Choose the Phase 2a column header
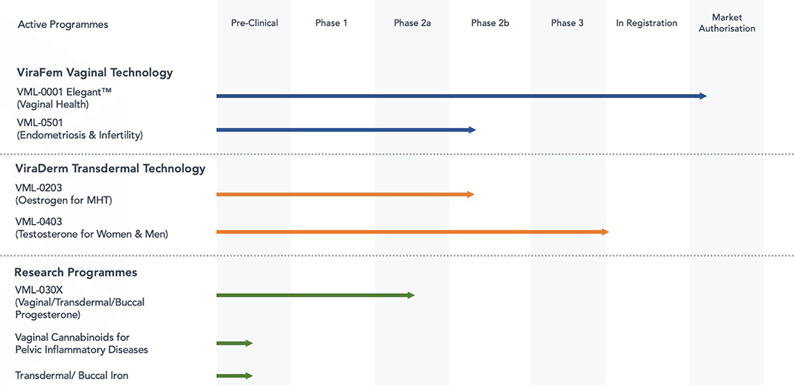Image resolution: width=794 pixels, height=385 pixels. tap(412, 23)
